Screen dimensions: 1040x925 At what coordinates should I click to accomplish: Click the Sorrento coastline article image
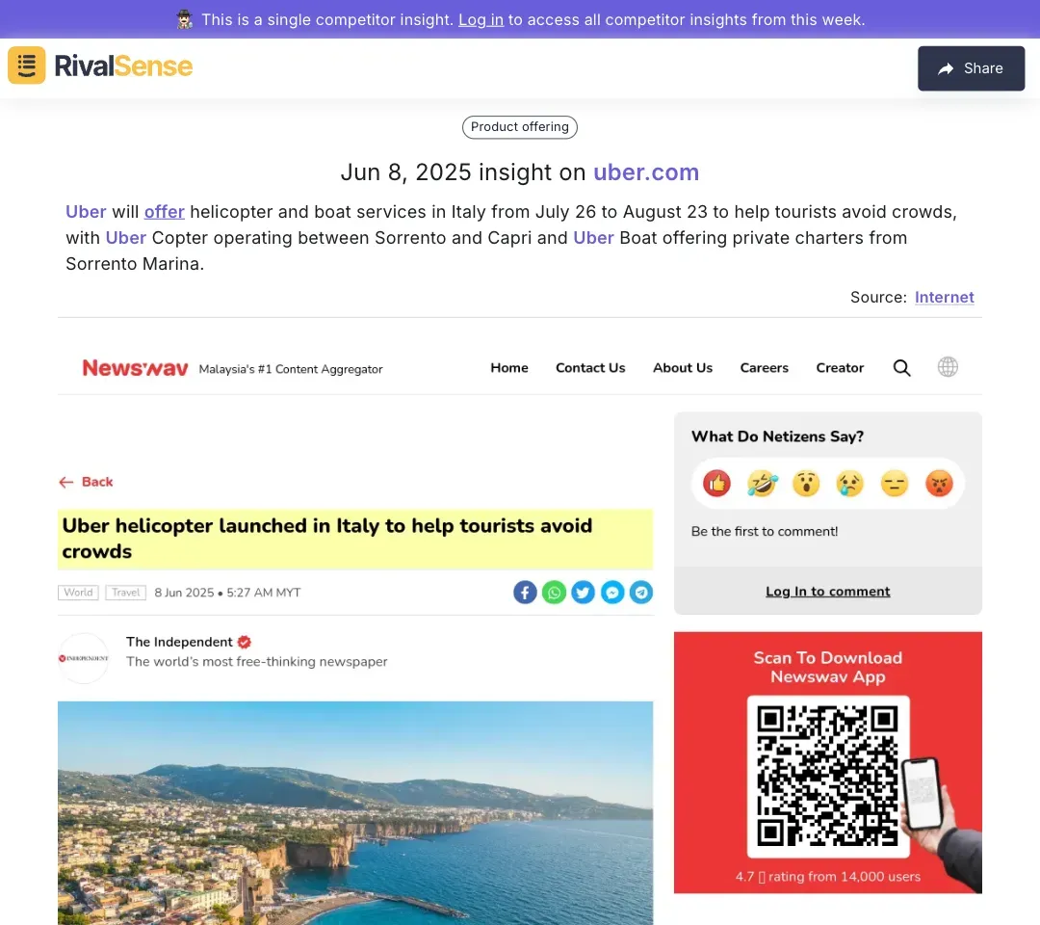click(x=355, y=813)
